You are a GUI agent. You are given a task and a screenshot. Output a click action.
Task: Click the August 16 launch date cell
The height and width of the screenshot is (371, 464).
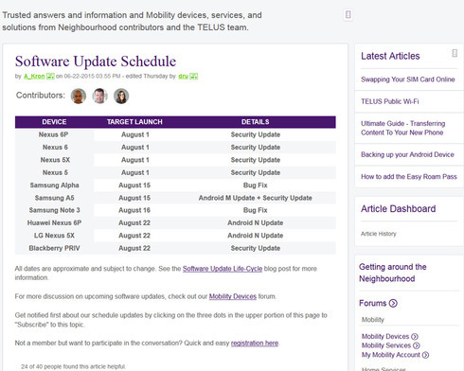[134, 210]
